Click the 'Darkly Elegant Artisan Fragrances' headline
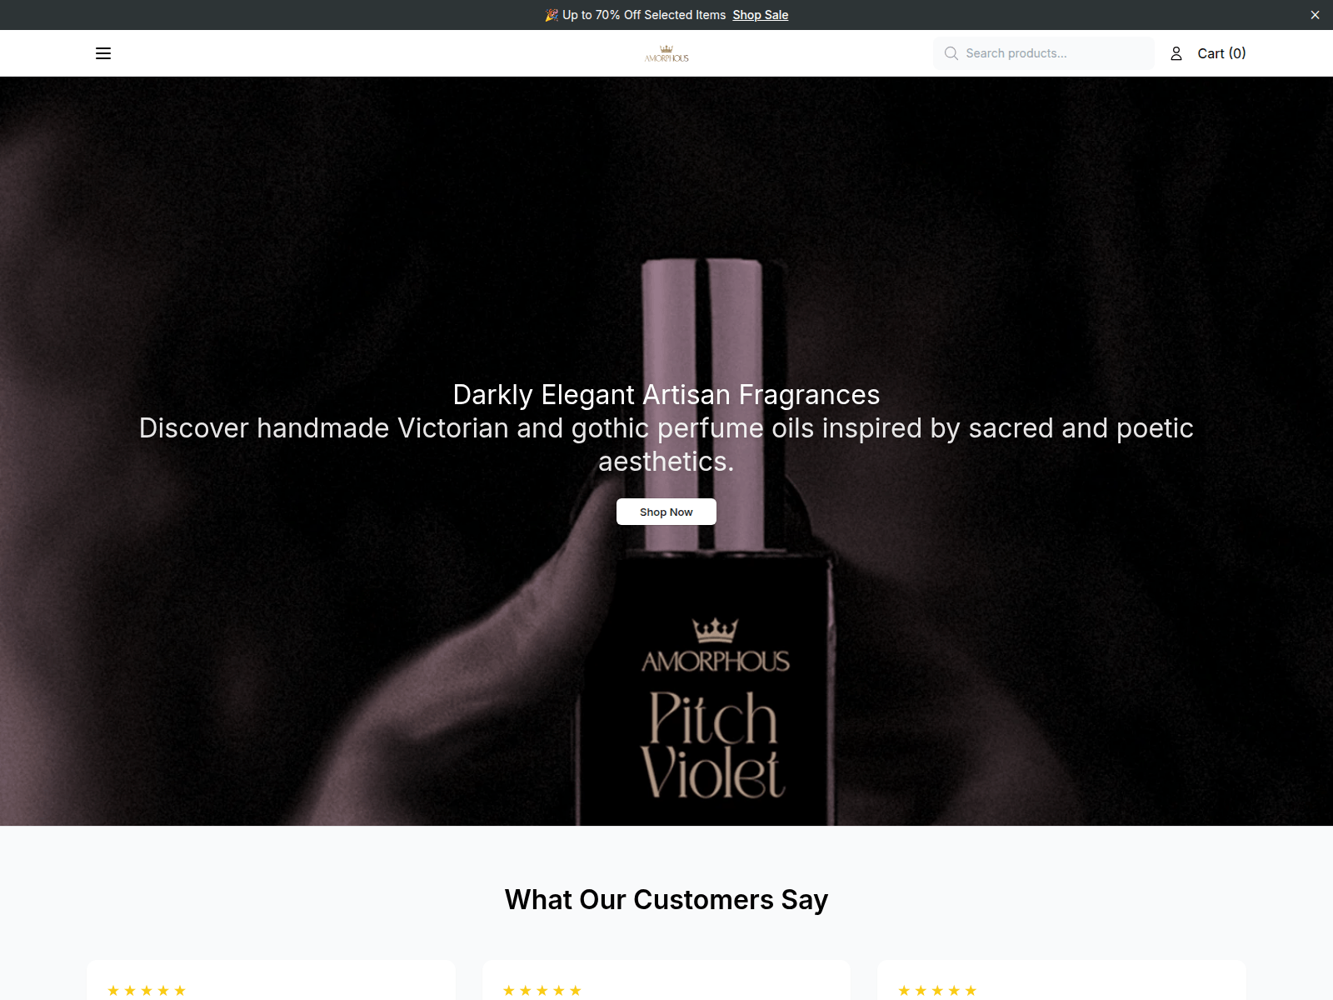 tap(666, 394)
